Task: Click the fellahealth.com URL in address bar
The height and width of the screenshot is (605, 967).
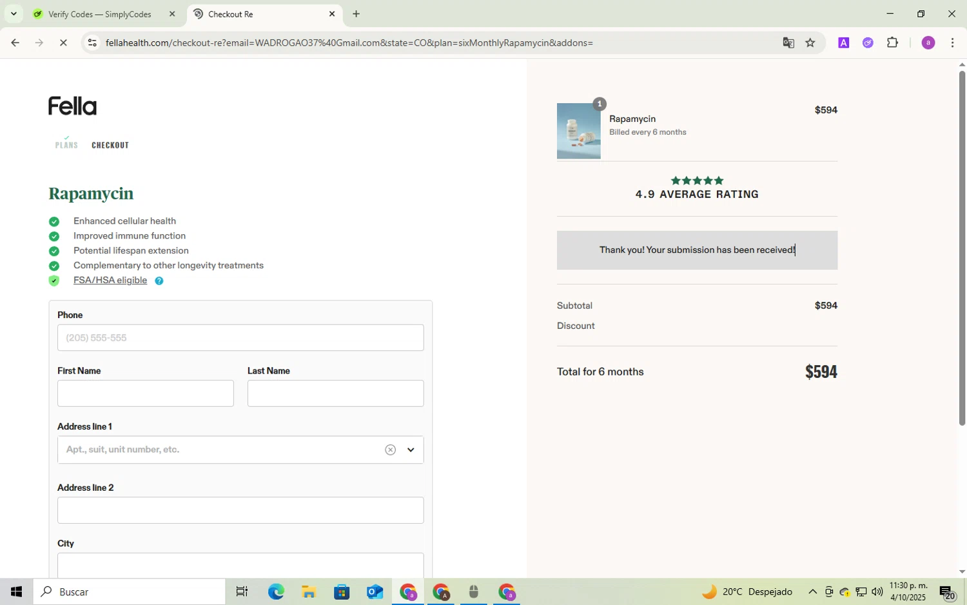Action: coord(349,43)
